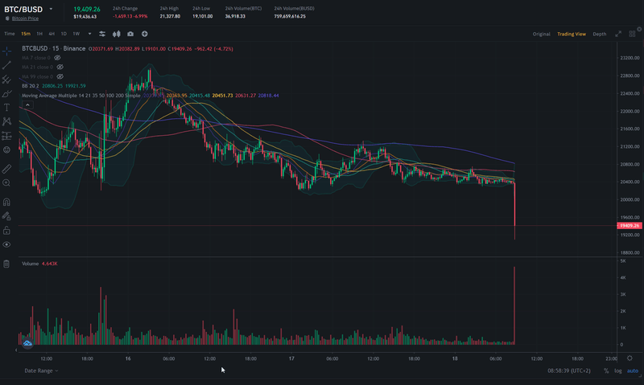This screenshot has width=644, height=385.
Task: Open the Date Range dropdown
Action: [41, 371]
